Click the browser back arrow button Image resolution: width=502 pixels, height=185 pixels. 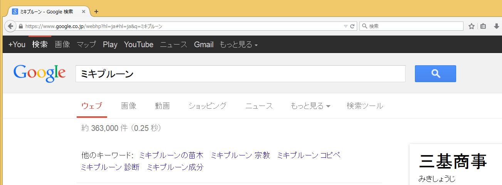10,26
